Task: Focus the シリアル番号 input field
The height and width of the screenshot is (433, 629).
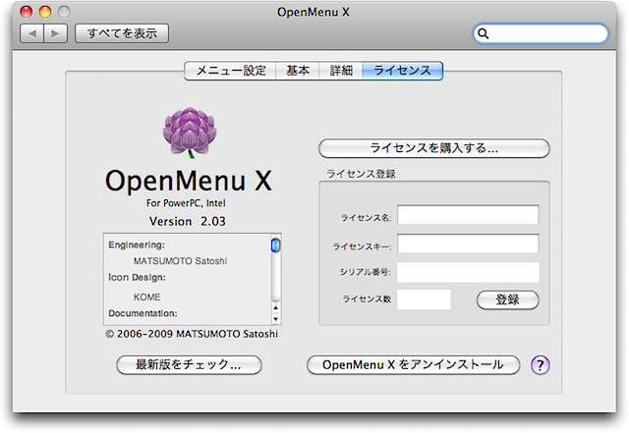Action: [x=468, y=273]
